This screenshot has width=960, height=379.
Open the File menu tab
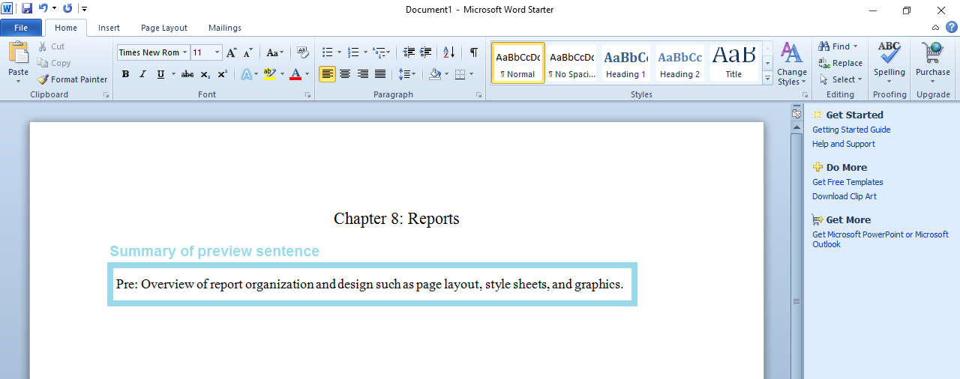tap(21, 28)
